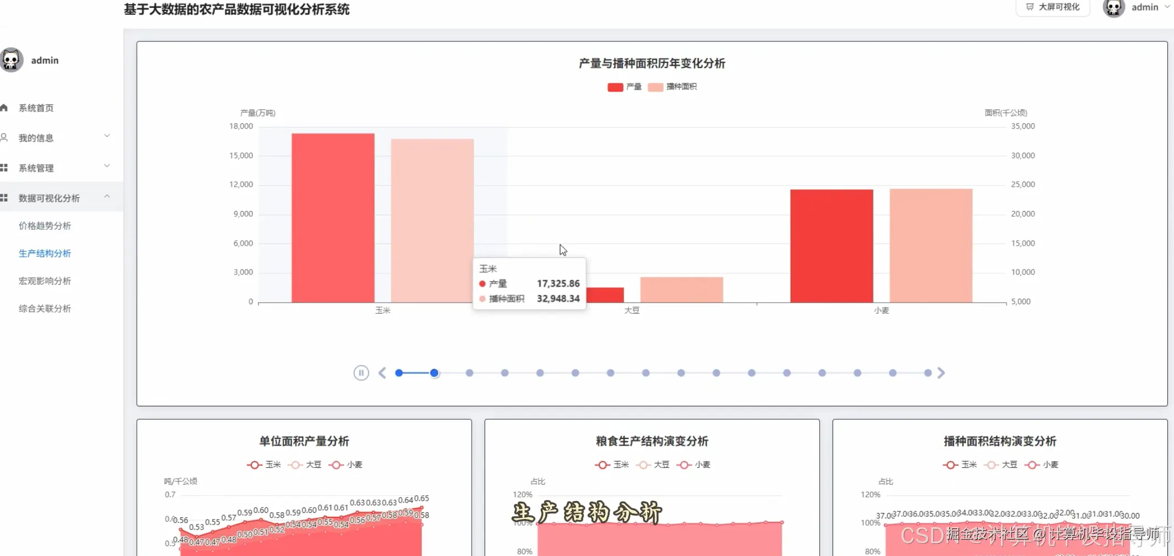The width and height of the screenshot is (1174, 556).
Task: Toggle 玉米 legend in 粮食生产结构演变分析
Action: point(612,465)
